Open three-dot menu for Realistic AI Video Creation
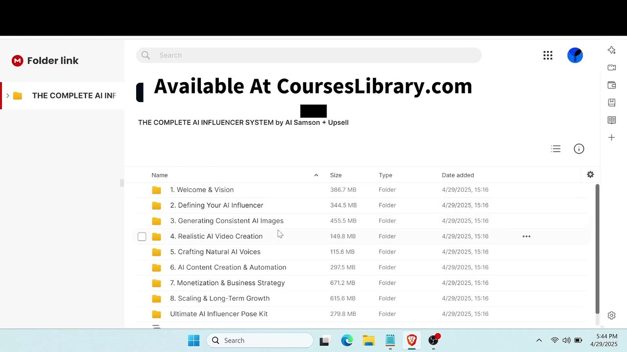 (527, 236)
